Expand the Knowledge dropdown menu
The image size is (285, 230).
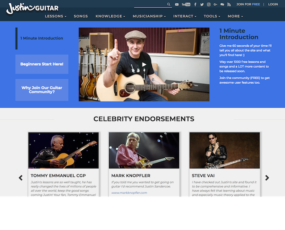[x=110, y=16]
